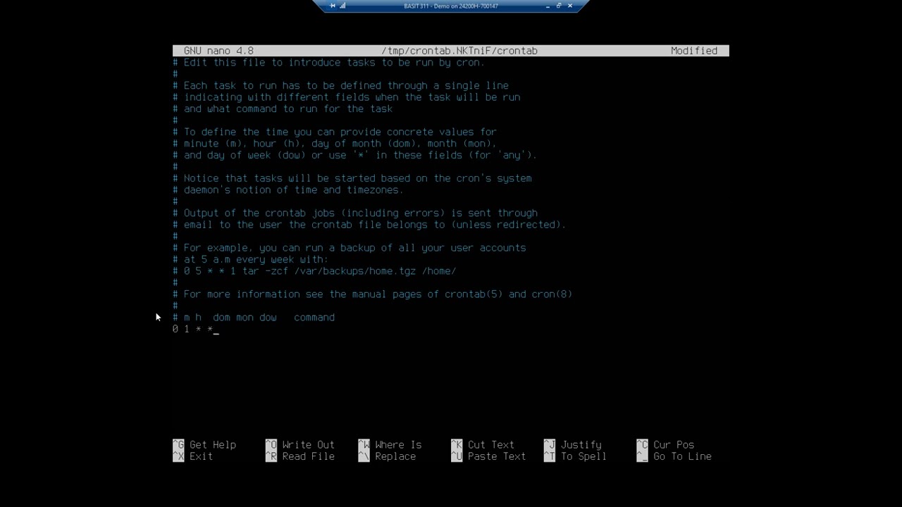Click the line 'and day of week (dow) or use'
This screenshot has width=902, height=507.
pos(355,155)
